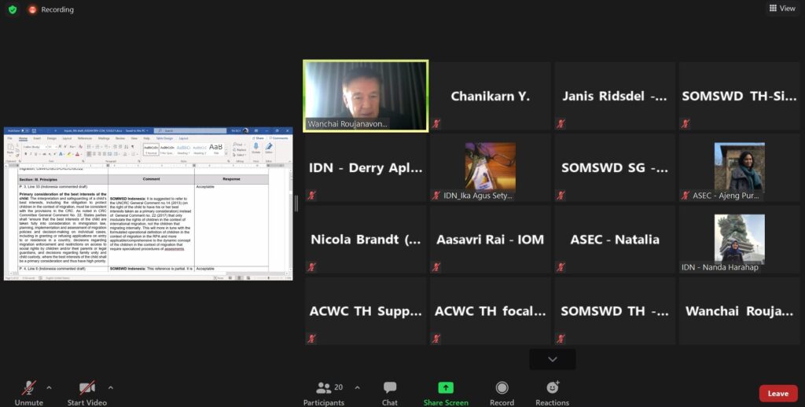Start your video camera
This screenshot has height=407, width=805.
coord(86,393)
